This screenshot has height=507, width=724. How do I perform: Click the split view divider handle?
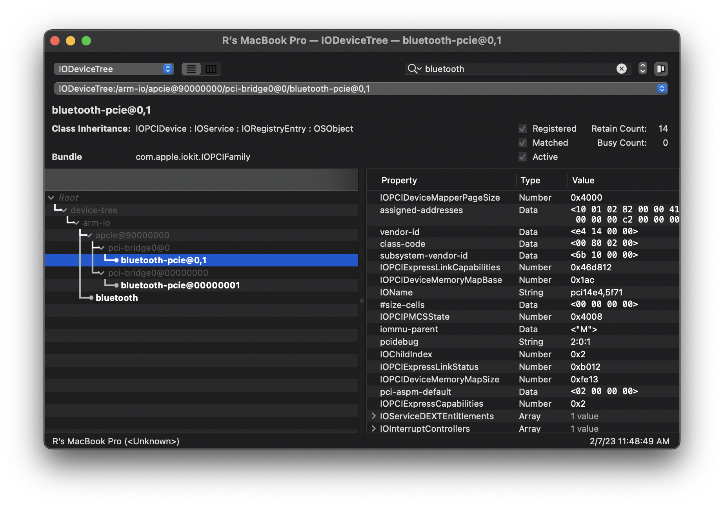tap(362, 301)
